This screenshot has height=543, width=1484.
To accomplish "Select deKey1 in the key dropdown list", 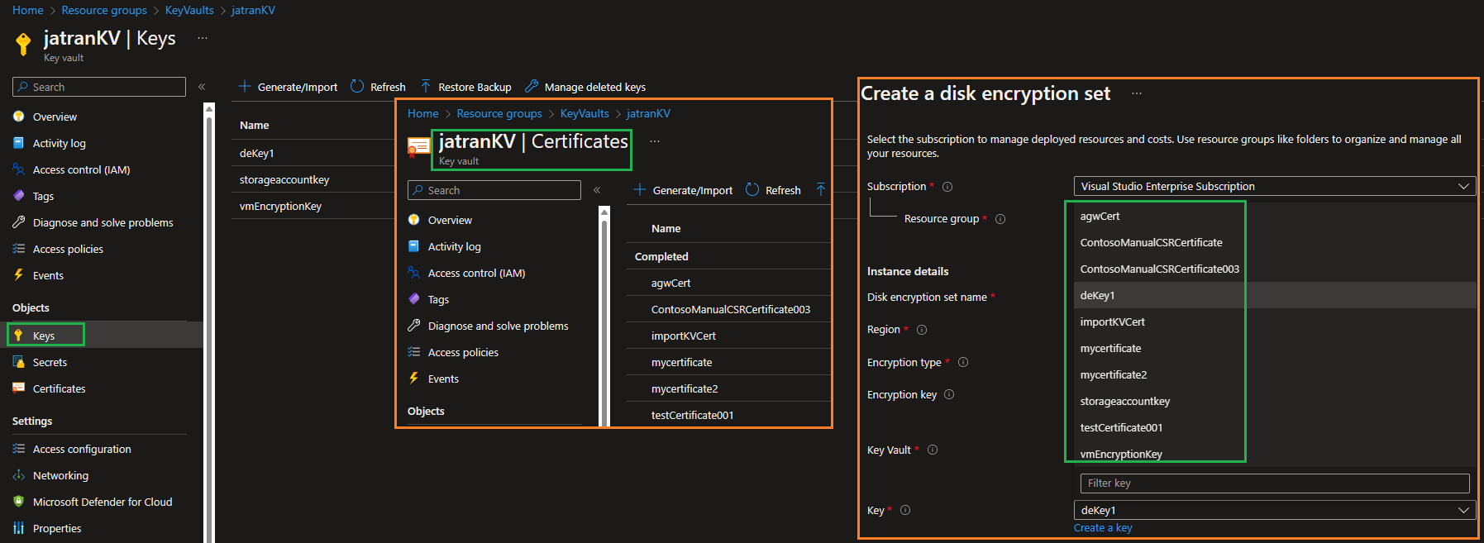I will pos(1274,295).
